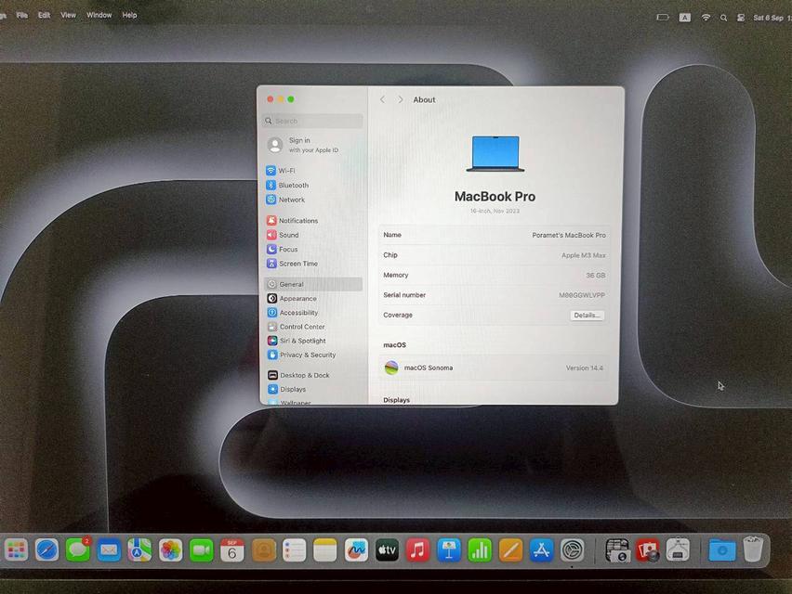Launch Safari from the Dock
792x594 pixels.
pyautogui.click(x=46, y=549)
